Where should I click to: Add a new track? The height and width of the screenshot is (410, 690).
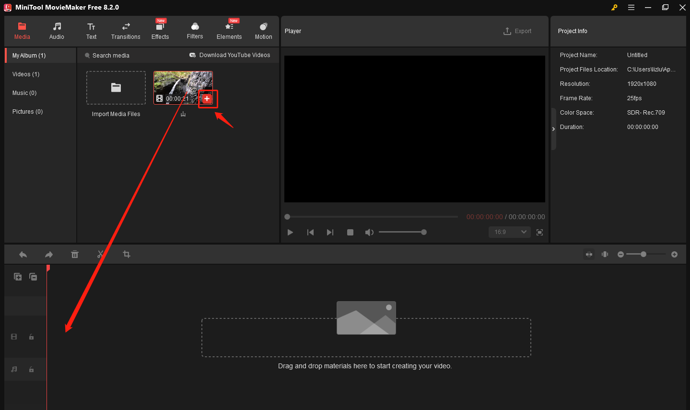point(18,277)
